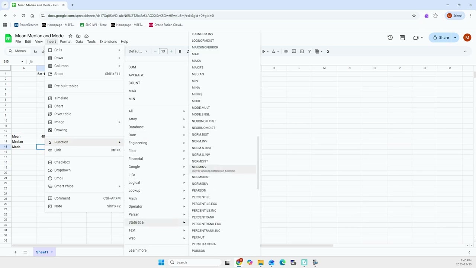
Task: Open the all sheets list icon
Action: pyautogui.click(x=25, y=252)
